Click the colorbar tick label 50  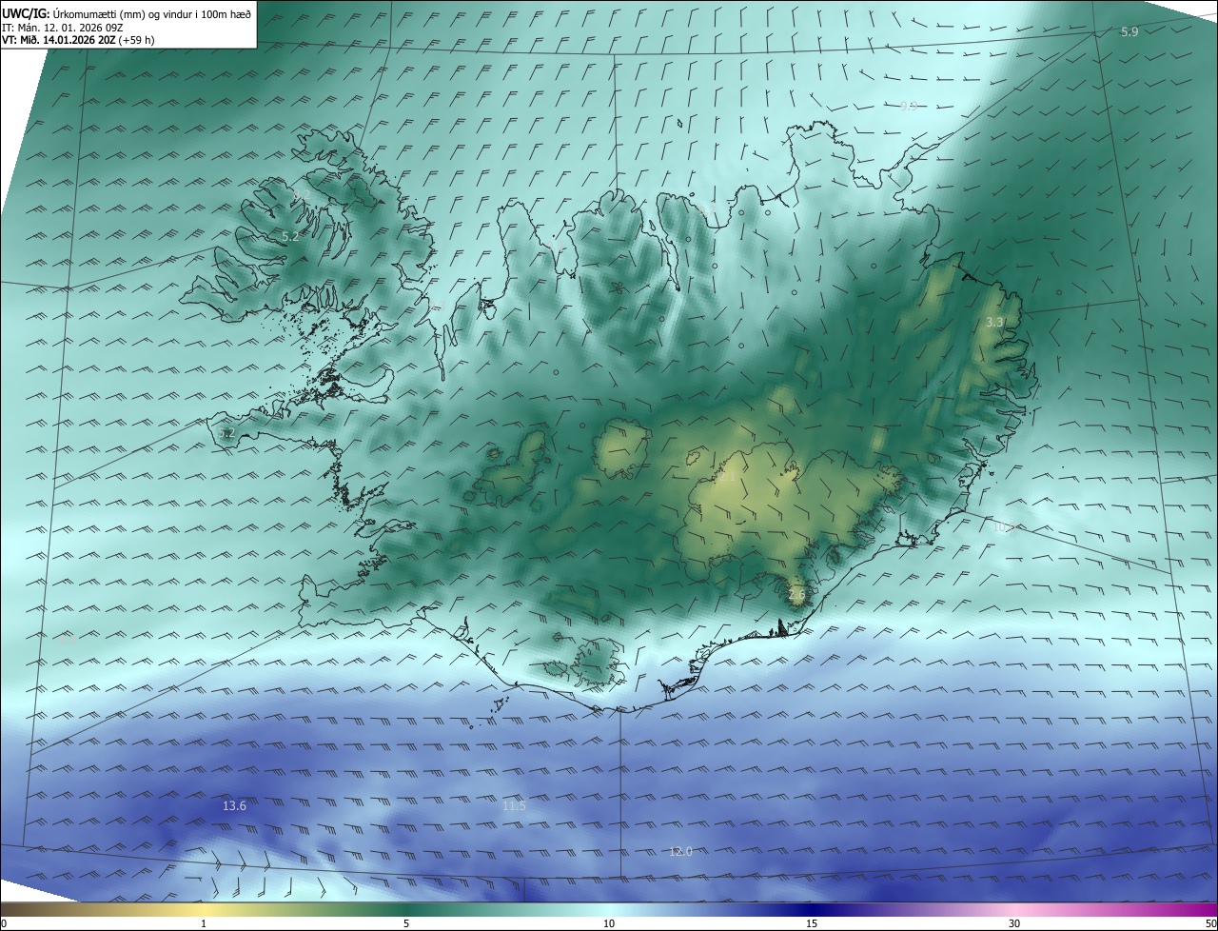(1210, 923)
